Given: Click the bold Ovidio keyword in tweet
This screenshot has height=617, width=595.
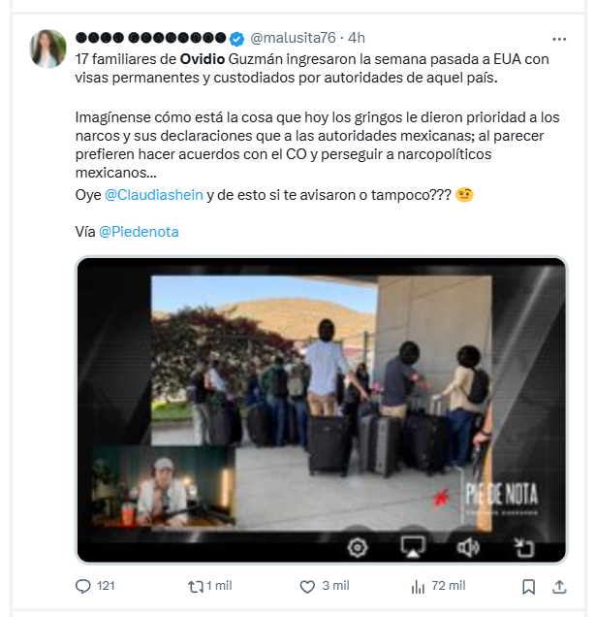Looking at the screenshot, I should coord(202,59).
